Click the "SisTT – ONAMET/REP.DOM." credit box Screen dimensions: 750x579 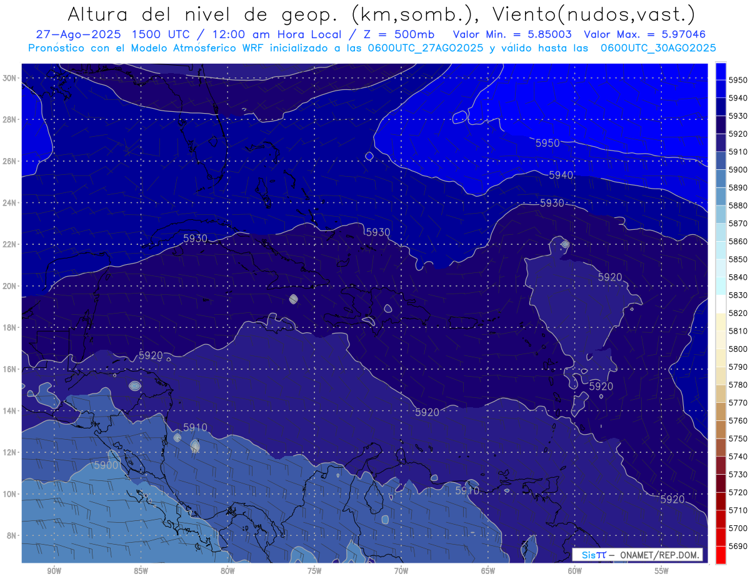pyautogui.click(x=637, y=555)
